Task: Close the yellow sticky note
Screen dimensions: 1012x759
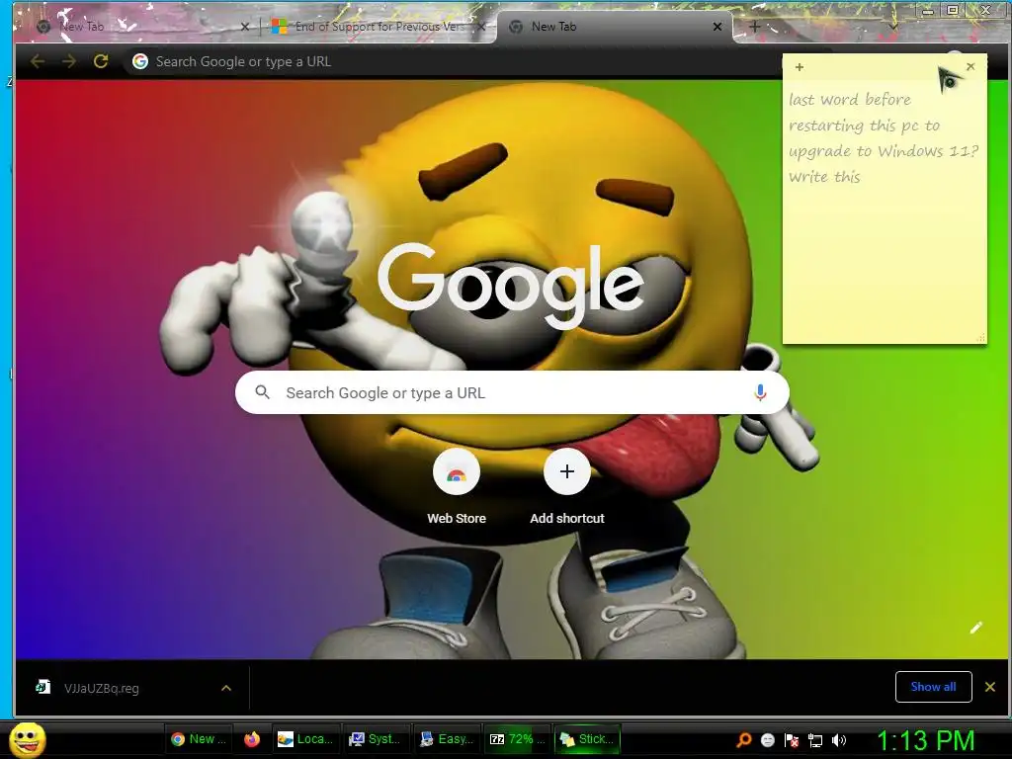Action: tap(970, 66)
